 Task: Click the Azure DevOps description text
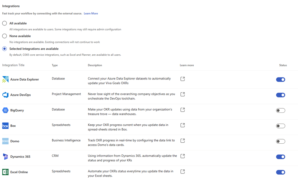[x=131, y=96]
